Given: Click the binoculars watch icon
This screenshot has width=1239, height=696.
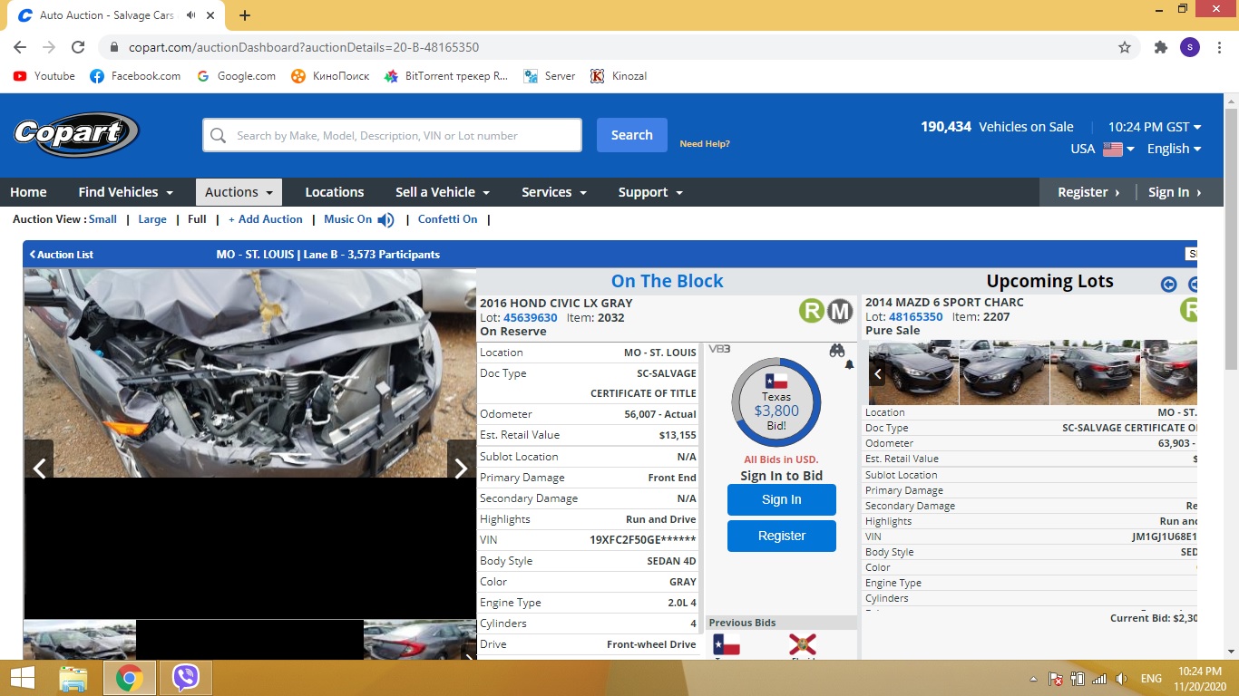Looking at the screenshot, I should 836,351.
